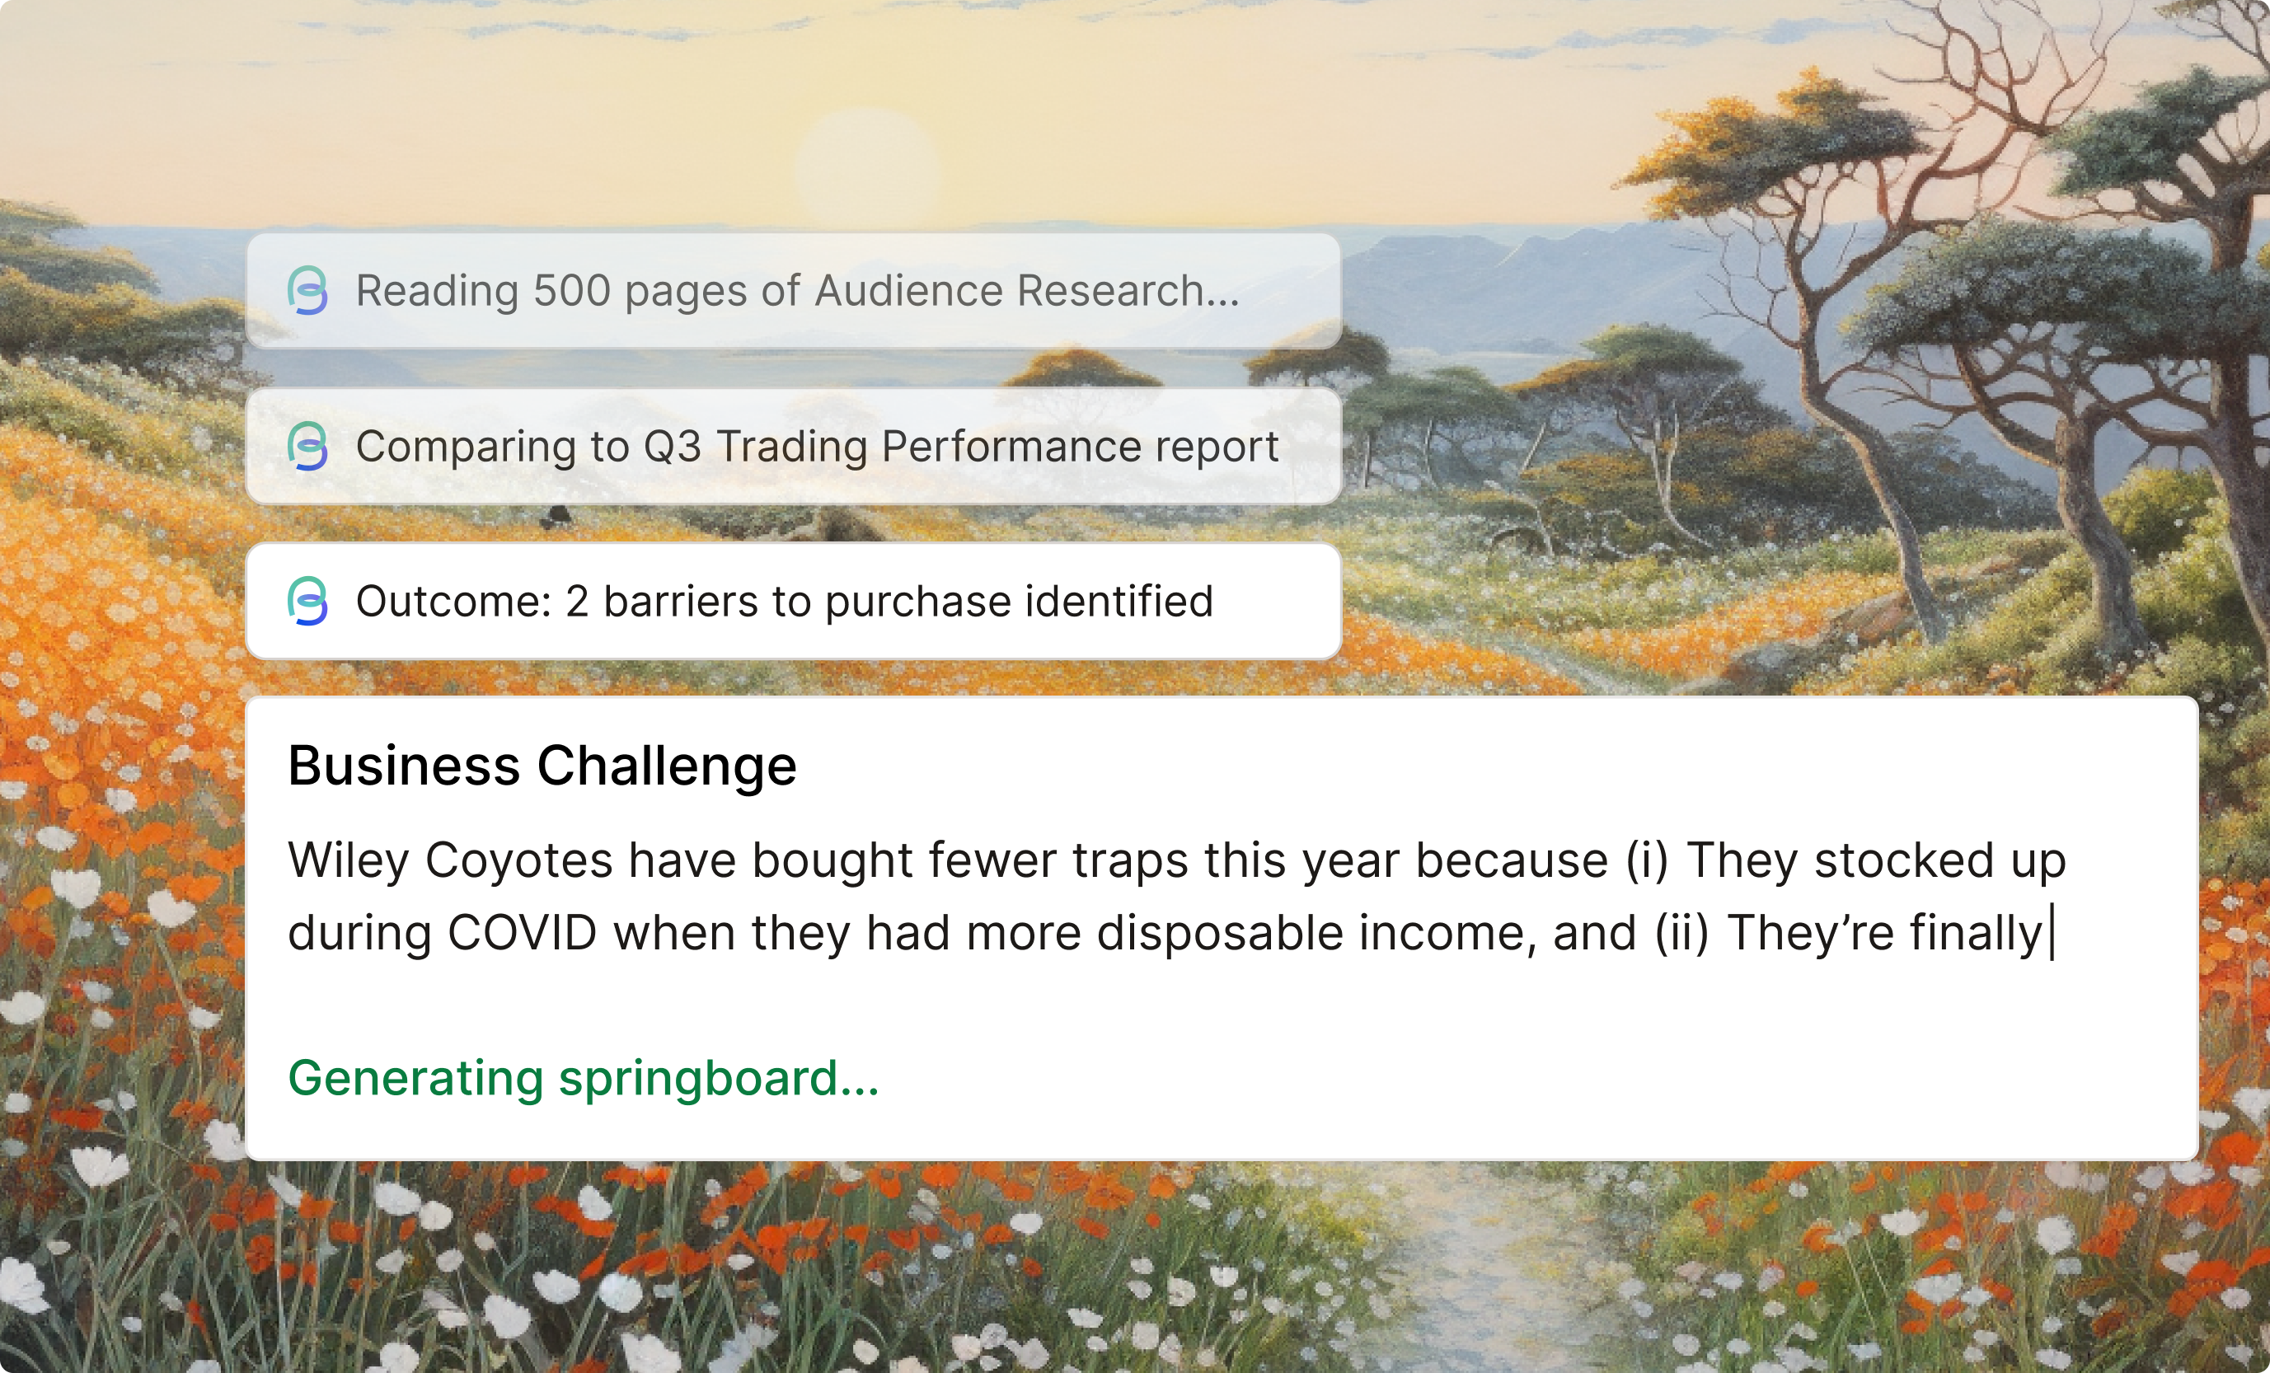Viewport: 2270px width, 1373px height.
Task: Click the word "COVID" in the paragraph
Action: 523,933
